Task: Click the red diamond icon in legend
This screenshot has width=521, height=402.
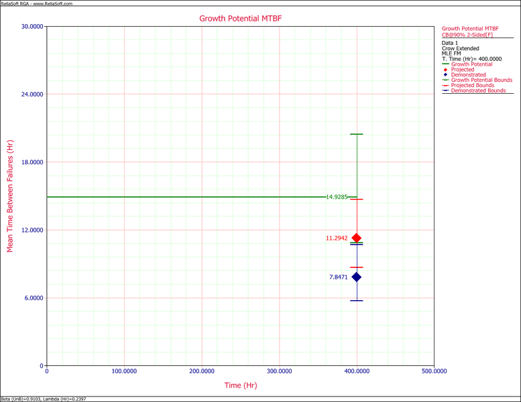Action: pyautogui.click(x=446, y=70)
